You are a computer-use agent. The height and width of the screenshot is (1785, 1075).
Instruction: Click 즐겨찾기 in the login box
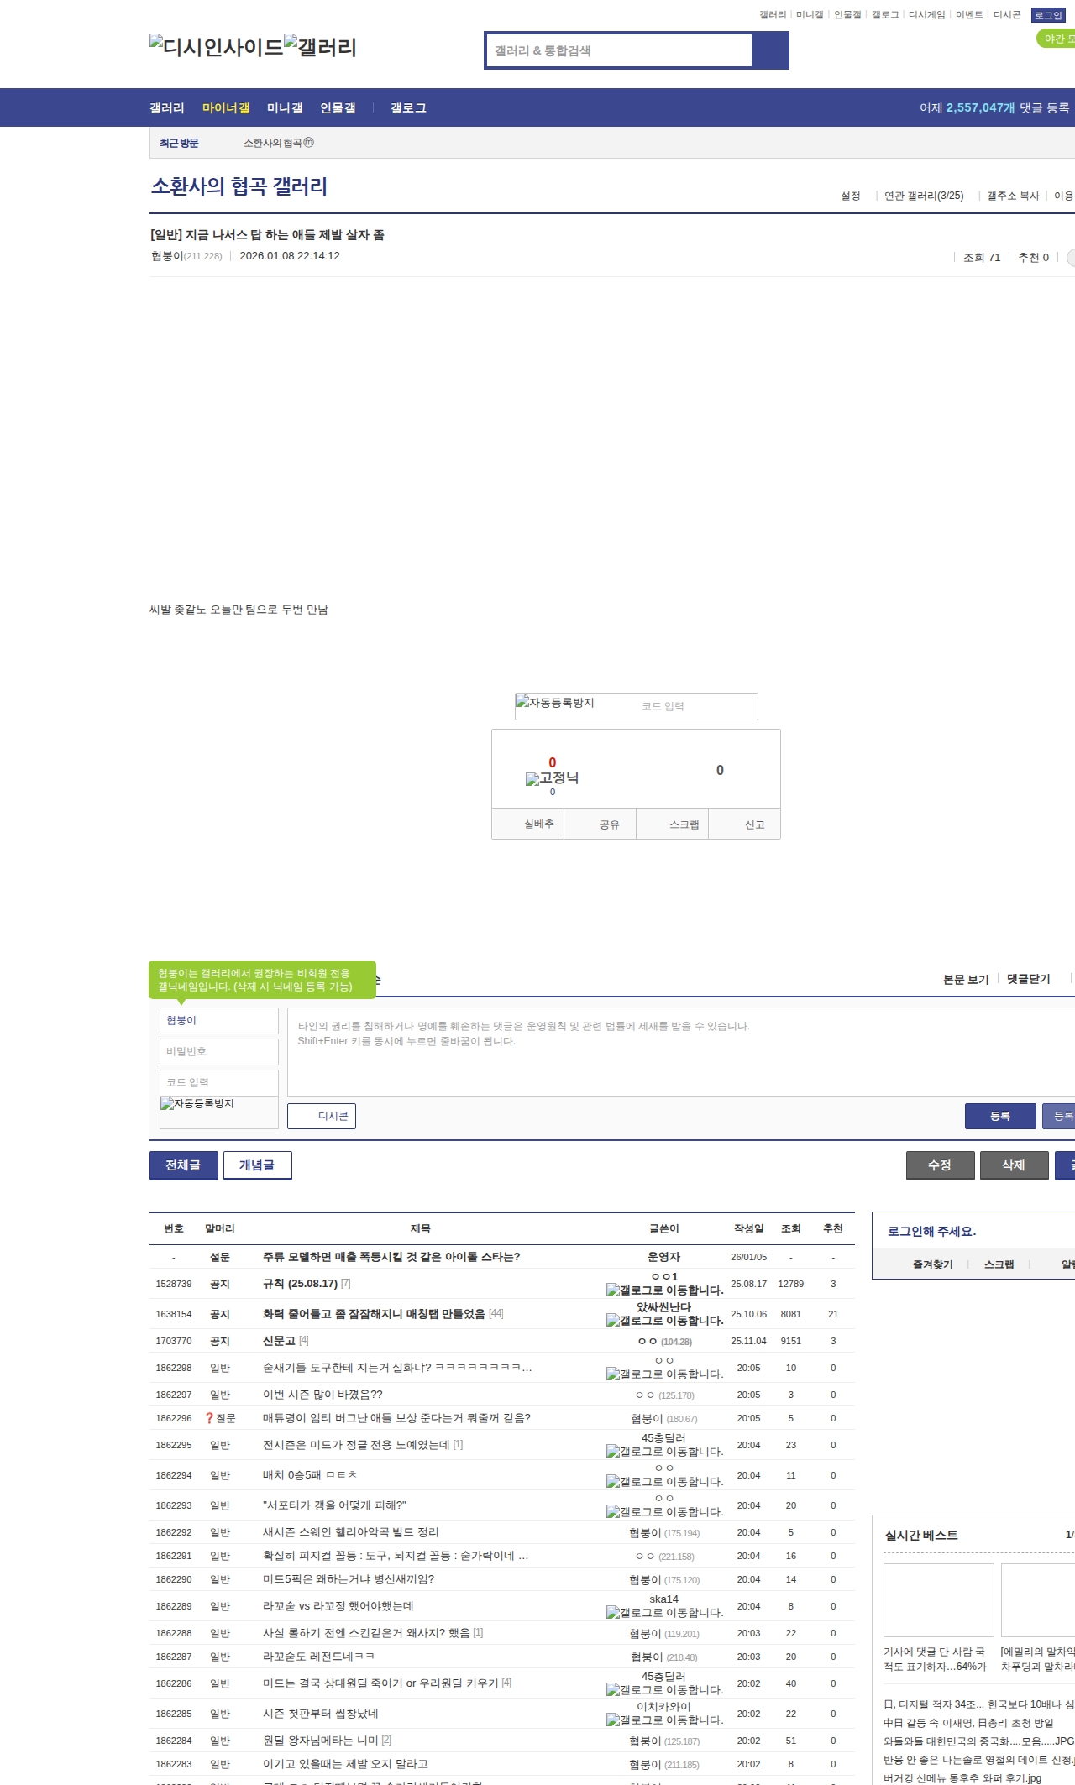click(933, 1264)
